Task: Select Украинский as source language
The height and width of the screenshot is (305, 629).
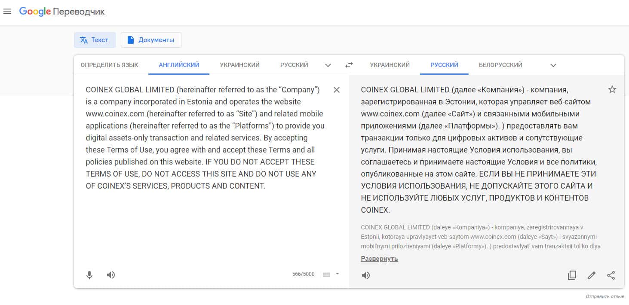Action: (x=239, y=65)
